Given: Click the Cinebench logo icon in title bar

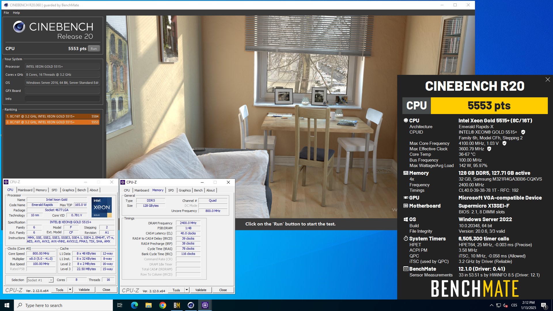Looking at the screenshot, I should (x=6, y=5).
